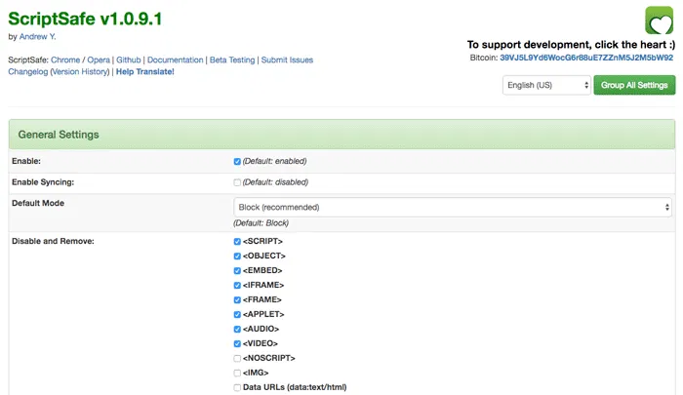Click the ScriptSafe v1.0.9.1 title
683x395 pixels.
coord(86,20)
